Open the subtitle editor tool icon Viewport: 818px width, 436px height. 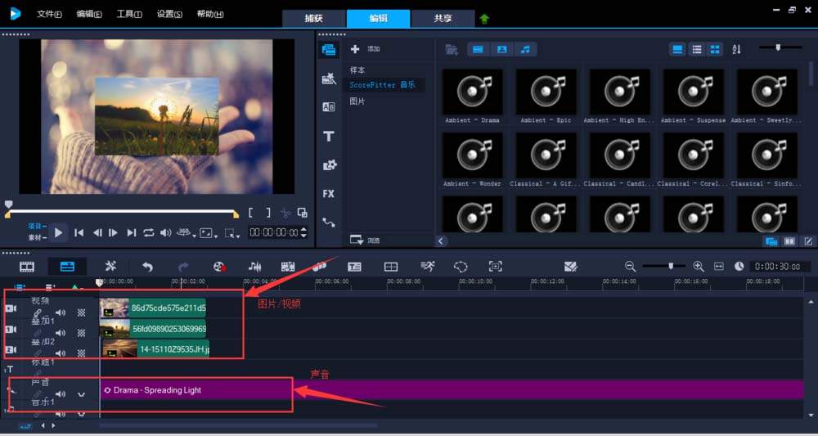click(355, 267)
